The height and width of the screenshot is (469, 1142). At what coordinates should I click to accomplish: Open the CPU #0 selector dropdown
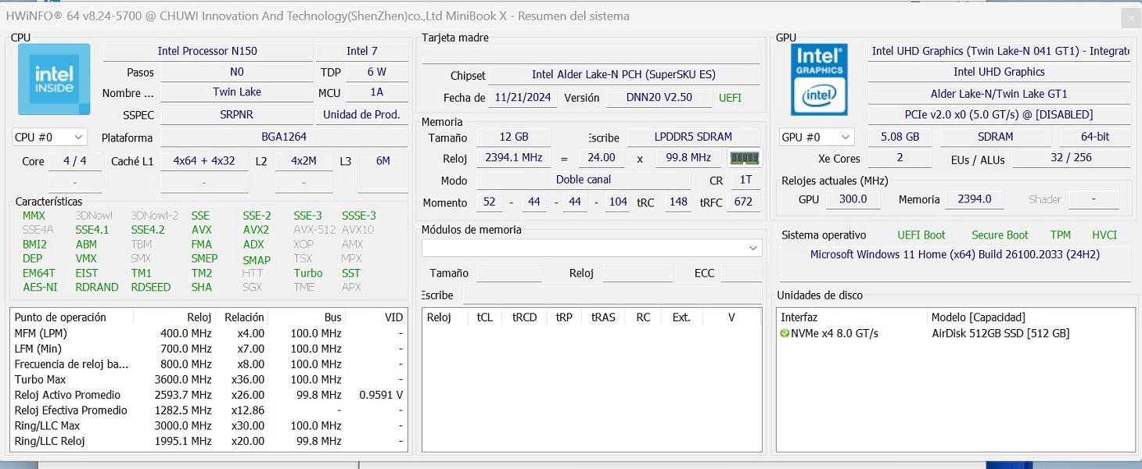click(x=49, y=138)
